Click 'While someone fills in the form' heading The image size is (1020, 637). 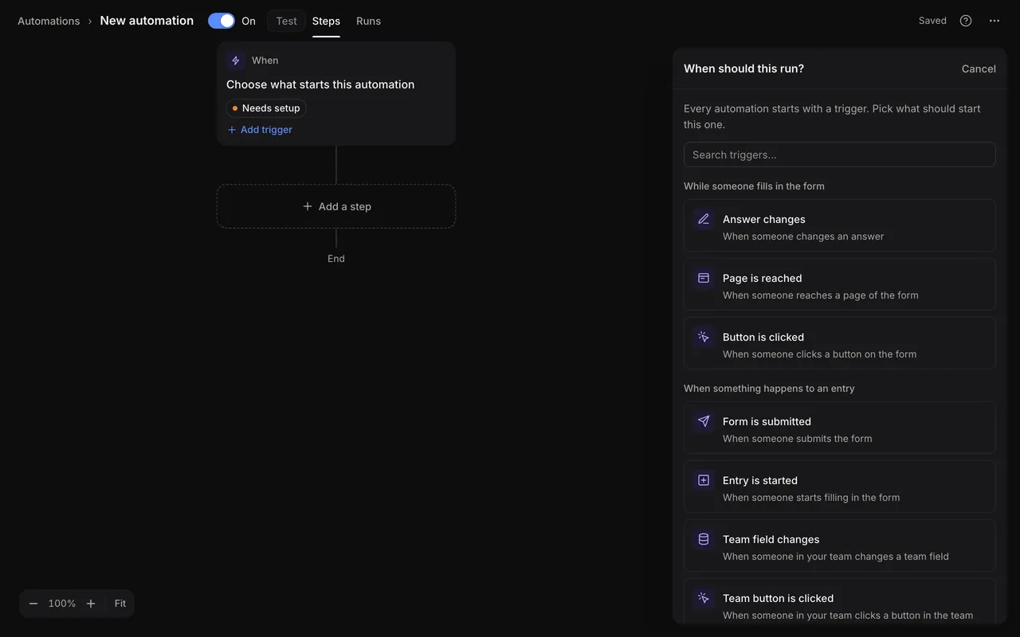click(x=754, y=186)
